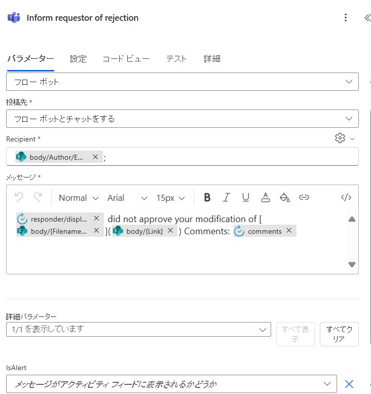The width and height of the screenshot is (371, 394).
Task: Switch to the テスト tab
Action: pos(176,58)
